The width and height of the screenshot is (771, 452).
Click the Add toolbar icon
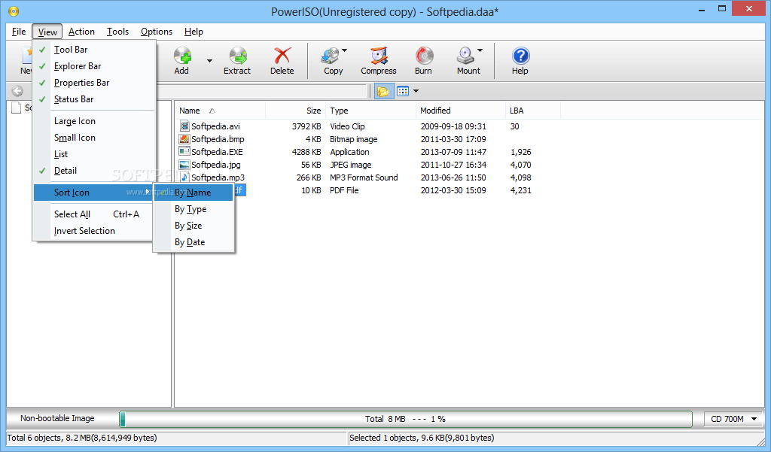click(182, 56)
